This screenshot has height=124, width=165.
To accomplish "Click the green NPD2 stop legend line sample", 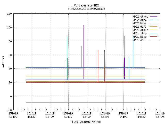I will [x=153, y=20].
